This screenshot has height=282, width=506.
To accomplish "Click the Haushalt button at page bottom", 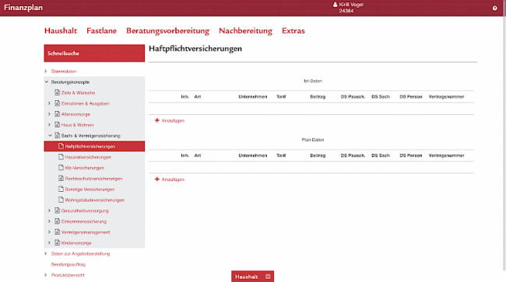I will pos(252,277).
